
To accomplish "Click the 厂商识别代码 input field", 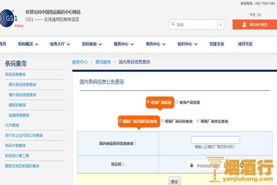I will (x=215, y=140).
